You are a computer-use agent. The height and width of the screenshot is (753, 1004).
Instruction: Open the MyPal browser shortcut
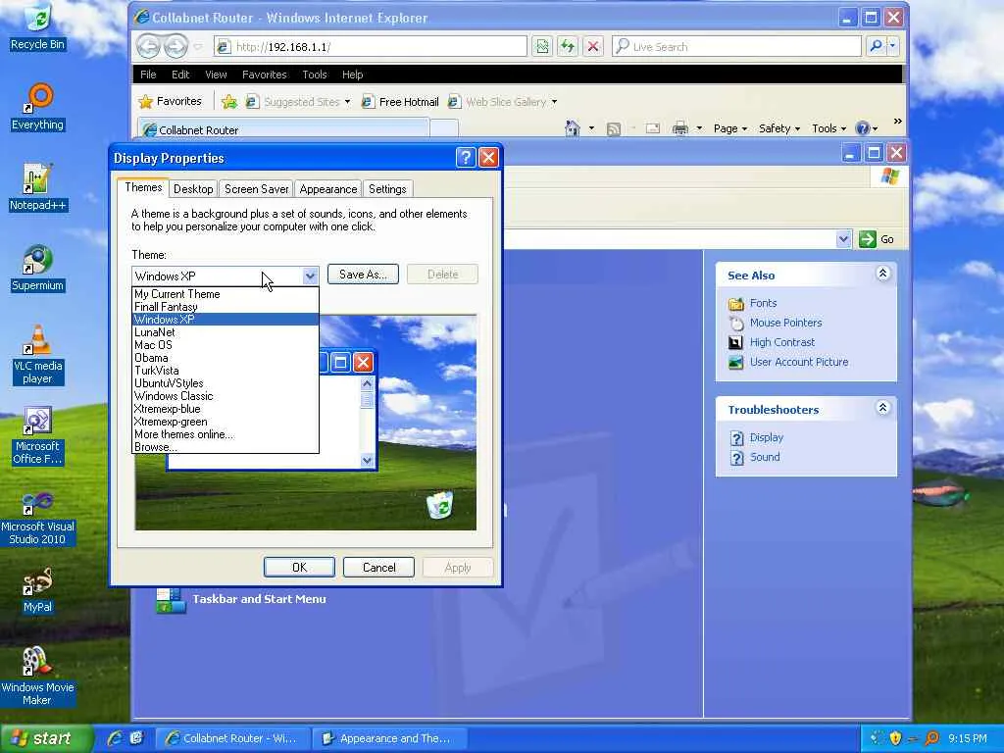click(x=38, y=589)
